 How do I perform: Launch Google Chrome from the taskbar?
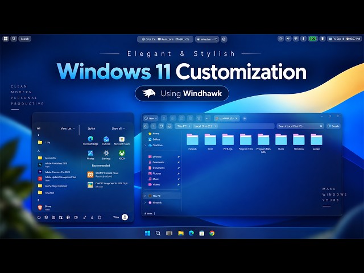tap(212, 233)
